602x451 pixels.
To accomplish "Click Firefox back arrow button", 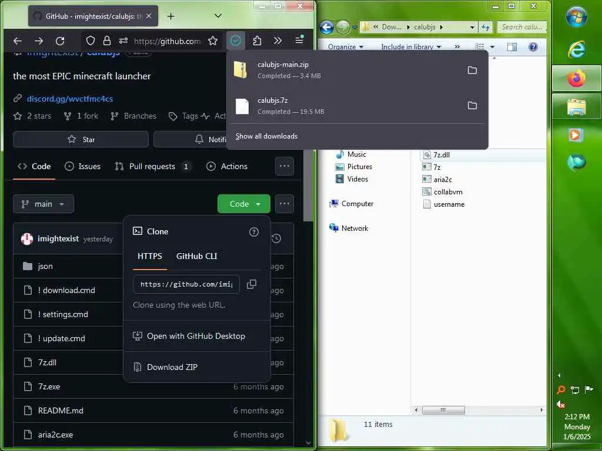I will [18, 41].
